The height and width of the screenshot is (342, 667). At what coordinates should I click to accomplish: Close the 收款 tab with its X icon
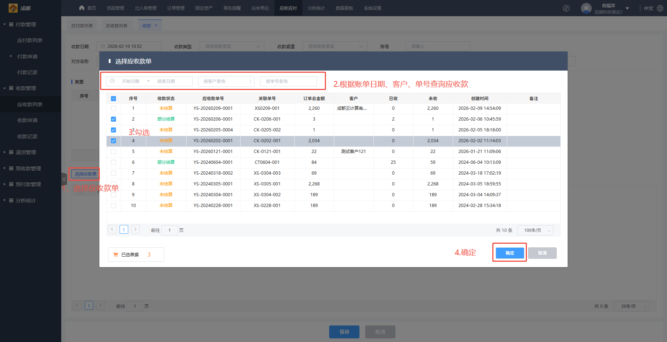pyautogui.click(x=156, y=25)
